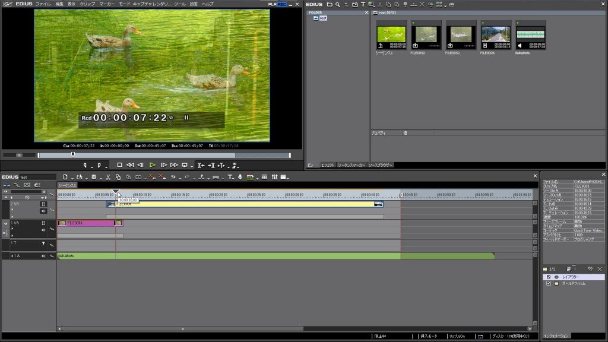This screenshot has height=342, width=608.
Task: Step to the next frame
Action: (164, 165)
